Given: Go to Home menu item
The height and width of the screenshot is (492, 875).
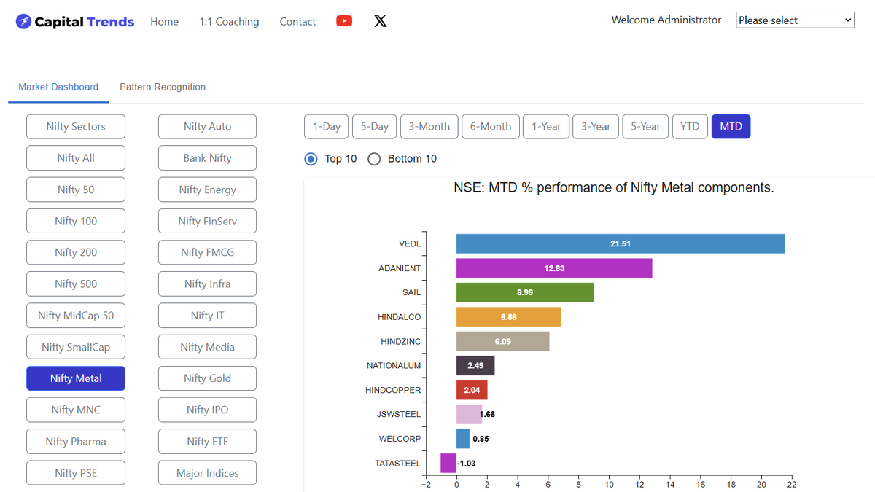Looking at the screenshot, I should [x=164, y=22].
